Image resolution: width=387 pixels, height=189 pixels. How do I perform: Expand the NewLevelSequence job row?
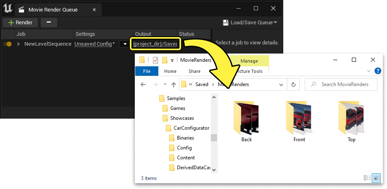click(x=18, y=44)
